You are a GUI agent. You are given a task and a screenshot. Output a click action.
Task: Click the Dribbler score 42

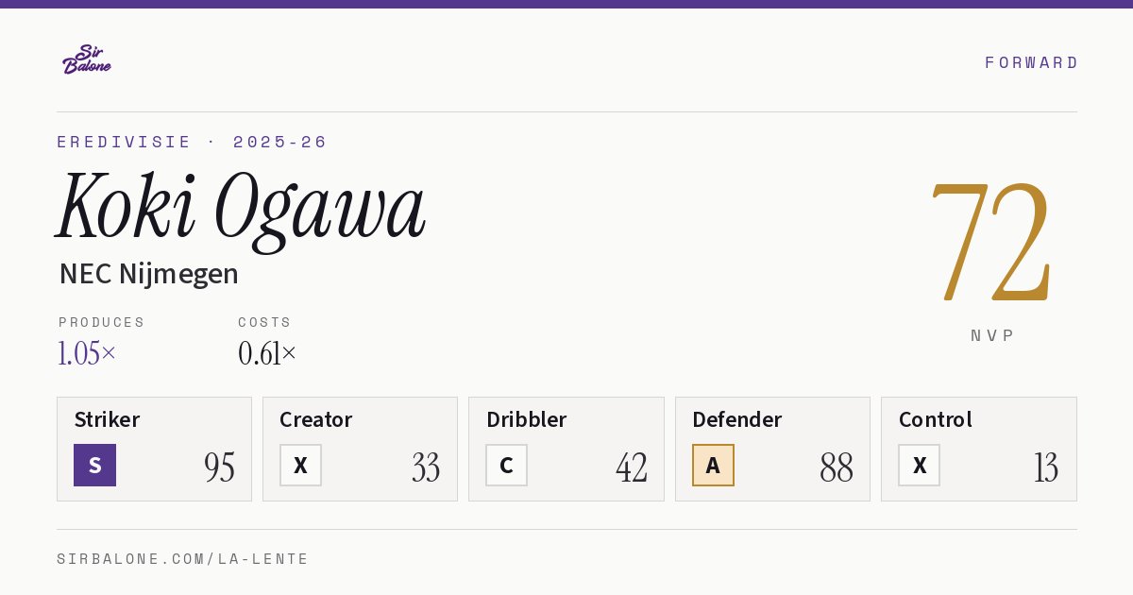pos(631,467)
